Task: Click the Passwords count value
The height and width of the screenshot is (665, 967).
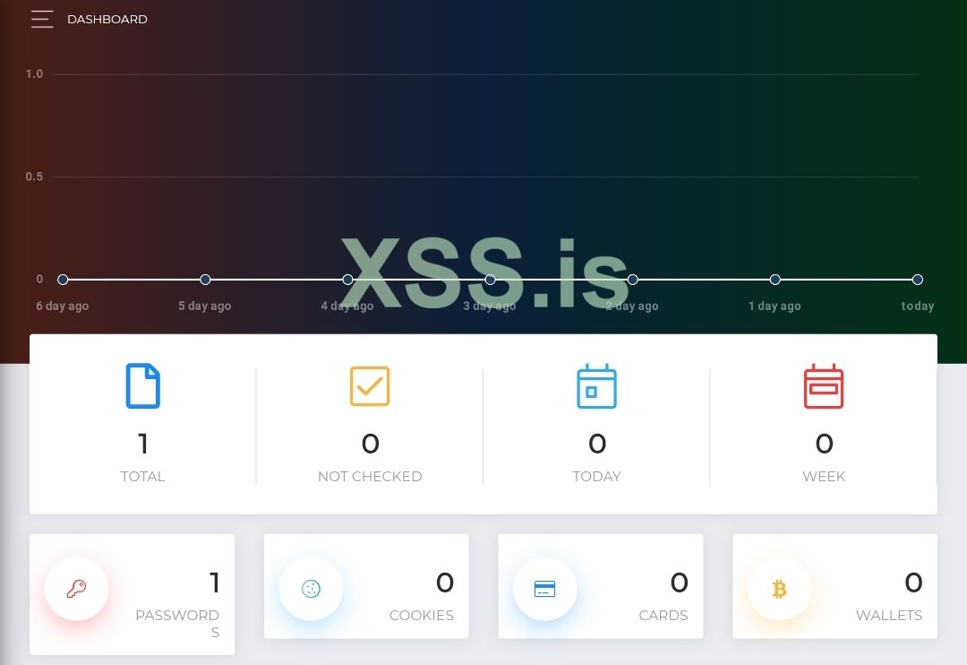Action: click(215, 583)
